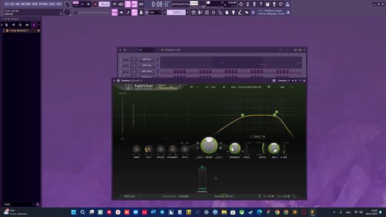Toggle Timeless full screen icon
Screen dimensions: 386x217
(292, 87)
